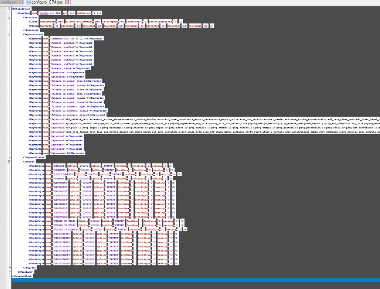Collapse the UserLang fold marker
Screen dimensions: 380x289
click(9, 13)
